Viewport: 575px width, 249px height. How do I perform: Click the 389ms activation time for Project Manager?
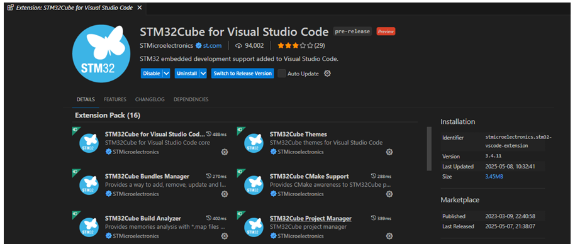point(381,219)
